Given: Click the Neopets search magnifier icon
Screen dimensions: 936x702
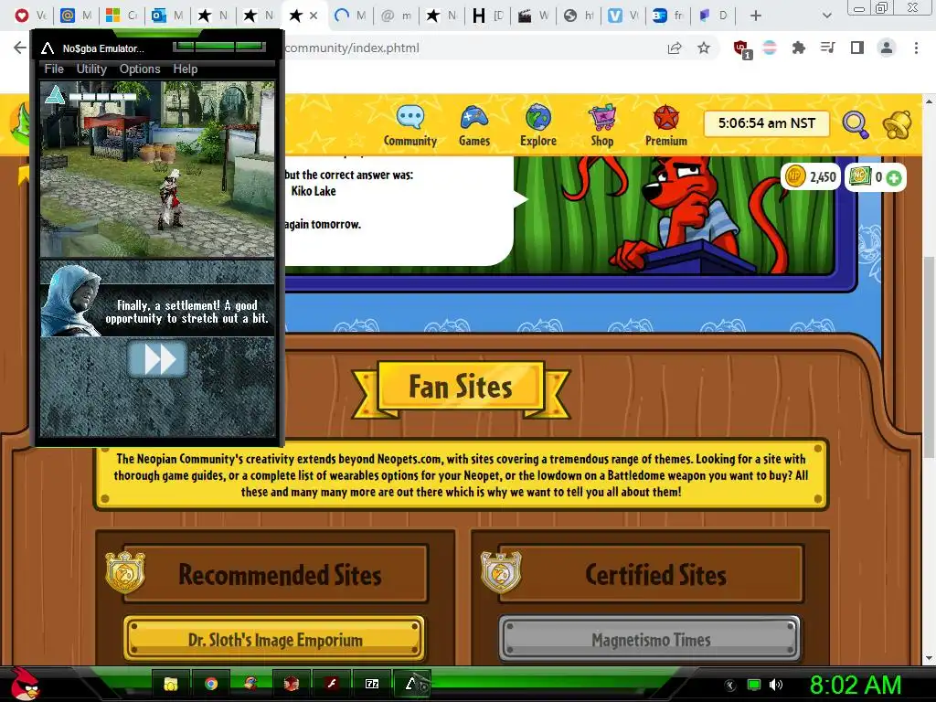Looking at the screenshot, I should tap(855, 124).
